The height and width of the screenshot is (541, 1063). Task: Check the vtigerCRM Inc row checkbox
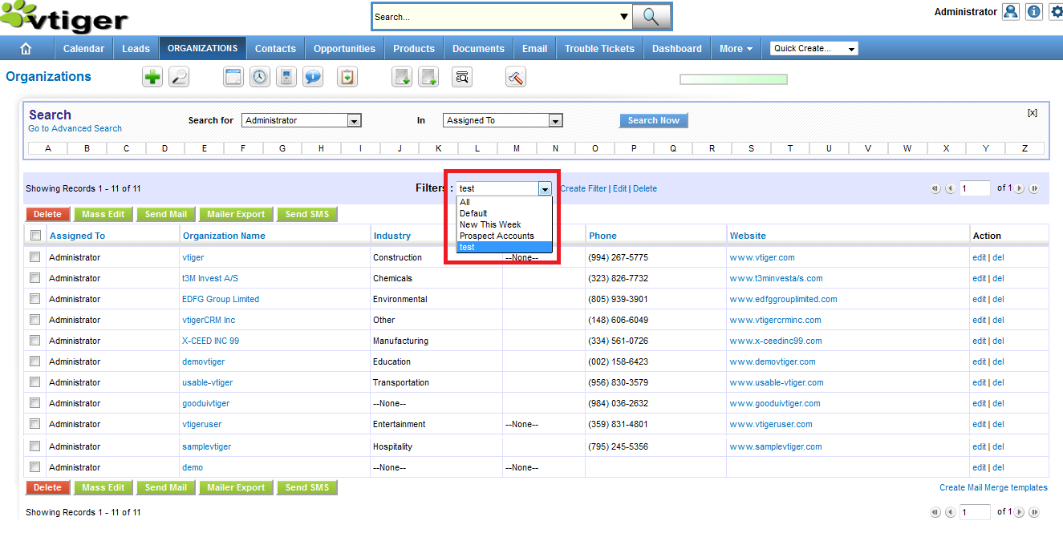(x=35, y=320)
